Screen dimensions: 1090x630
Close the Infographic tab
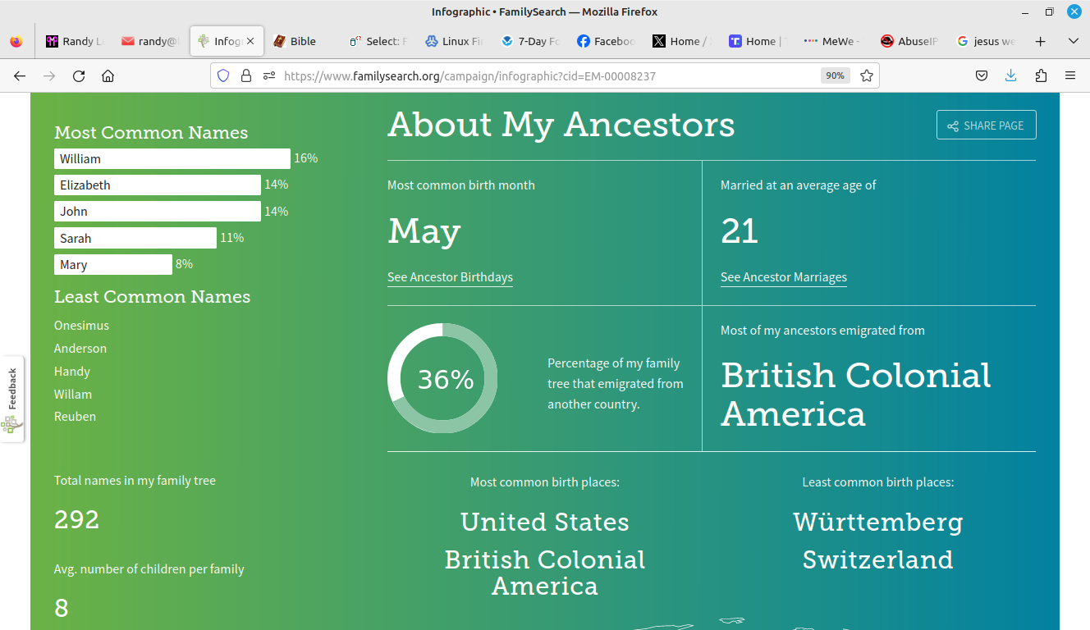pos(250,41)
